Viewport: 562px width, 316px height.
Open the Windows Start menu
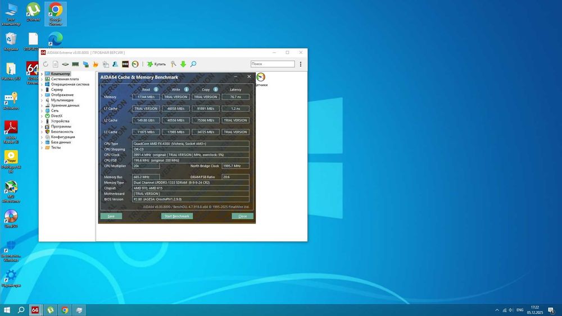pos(7,310)
